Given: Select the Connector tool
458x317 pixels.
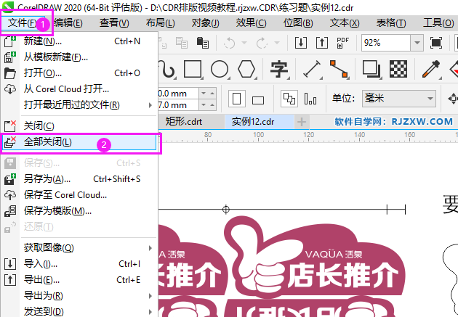Looking at the screenshot, I should coord(338,70).
